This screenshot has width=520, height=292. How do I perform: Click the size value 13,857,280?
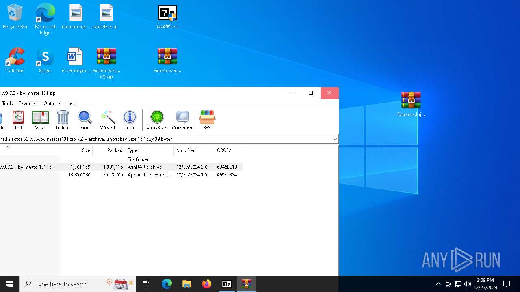coord(79,175)
